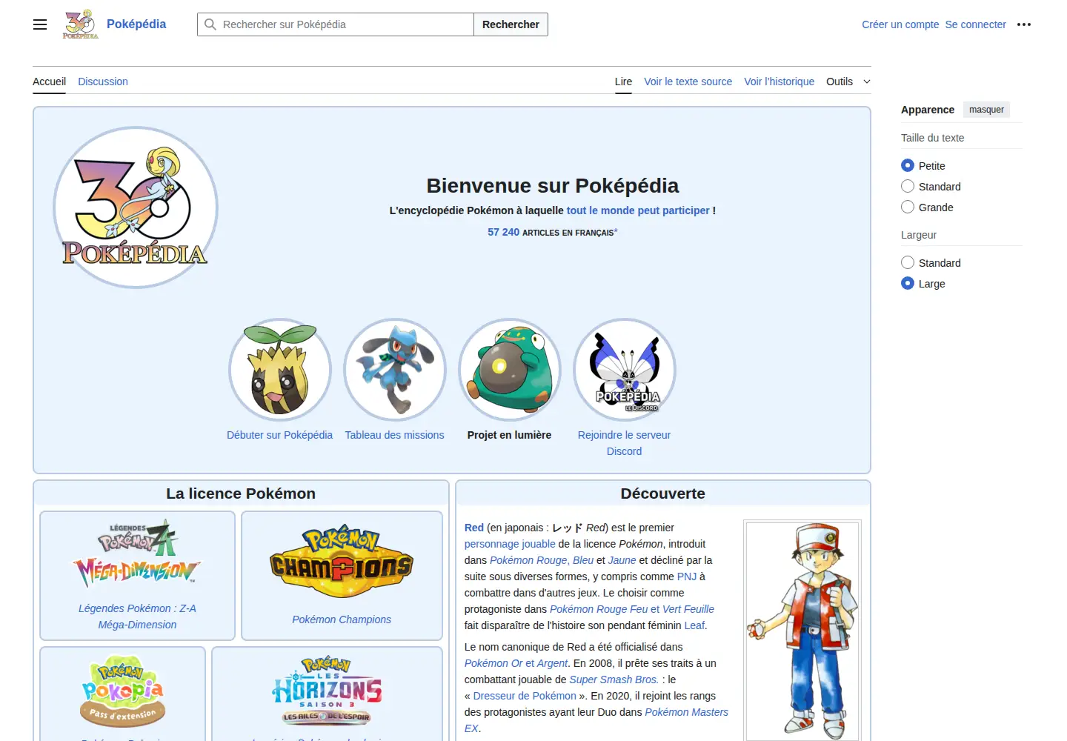Click Se connecter link

click(975, 24)
